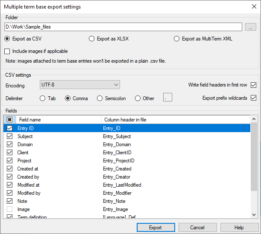Open the Encoding UTF-8 dropdown
This screenshot has width=261, height=234.
coord(79,85)
